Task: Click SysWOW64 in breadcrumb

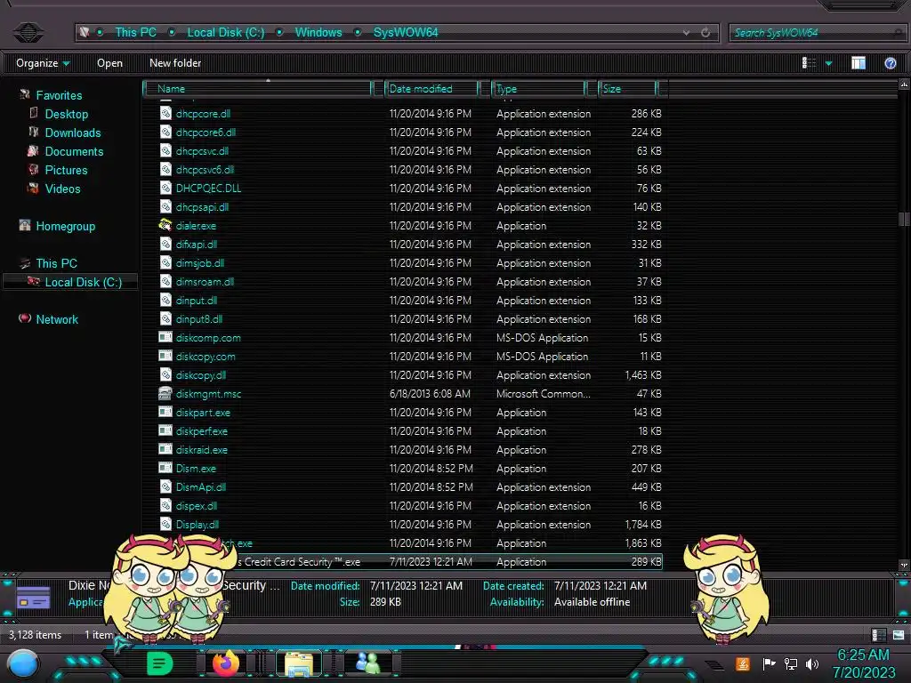Action: pyautogui.click(x=406, y=33)
